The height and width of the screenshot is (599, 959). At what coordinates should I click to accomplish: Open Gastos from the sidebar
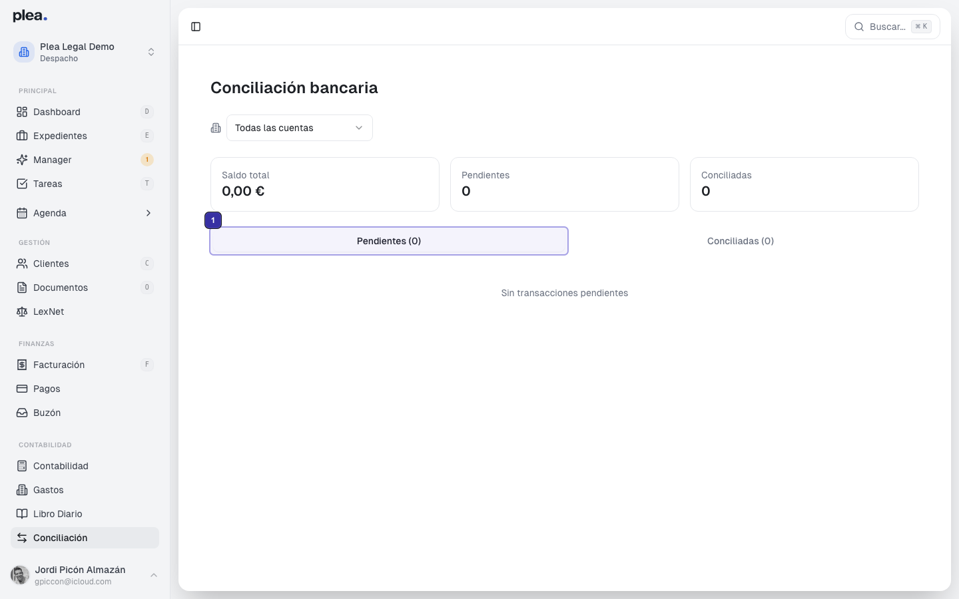(48, 490)
